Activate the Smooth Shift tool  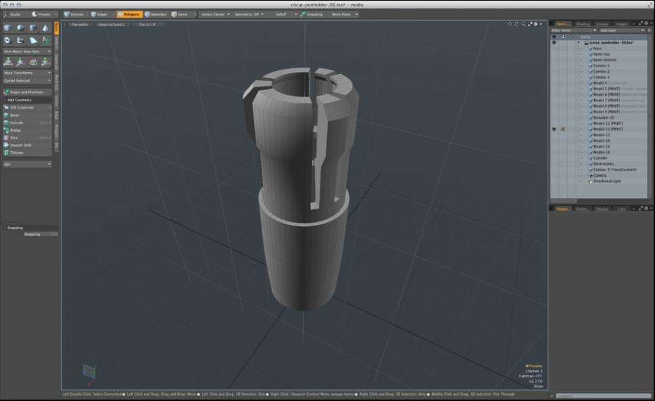tap(27, 145)
